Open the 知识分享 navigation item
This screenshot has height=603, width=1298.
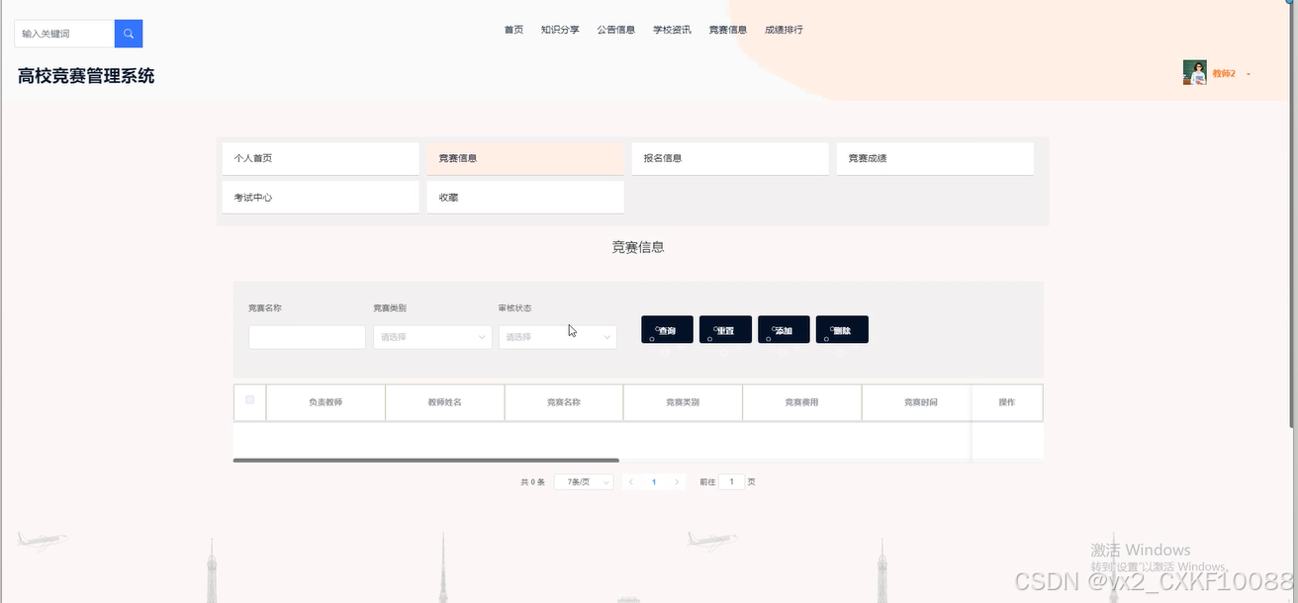560,30
